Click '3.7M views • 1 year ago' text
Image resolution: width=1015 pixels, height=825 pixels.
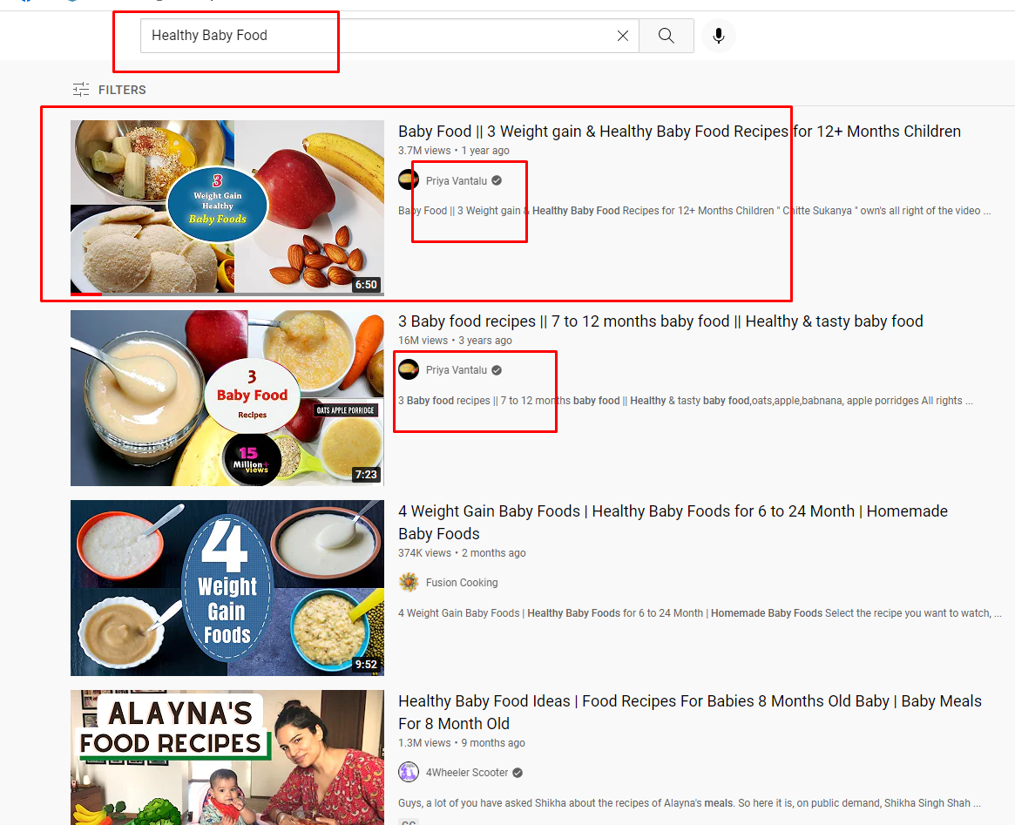click(x=454, y=151)
